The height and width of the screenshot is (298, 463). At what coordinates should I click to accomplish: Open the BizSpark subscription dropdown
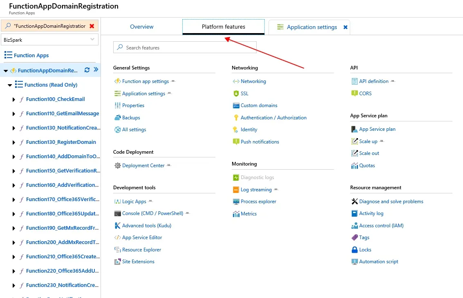click(50, 39)
